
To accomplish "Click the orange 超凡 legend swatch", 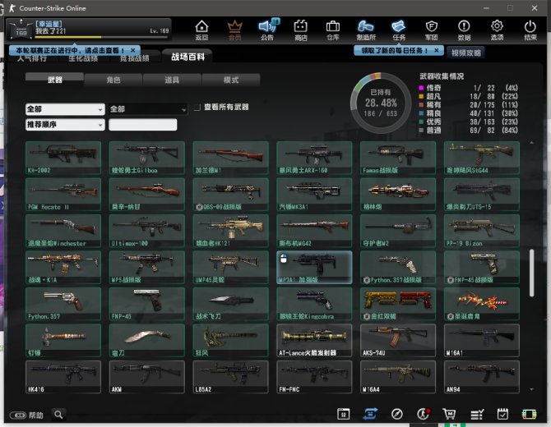I will click(421, 96).
